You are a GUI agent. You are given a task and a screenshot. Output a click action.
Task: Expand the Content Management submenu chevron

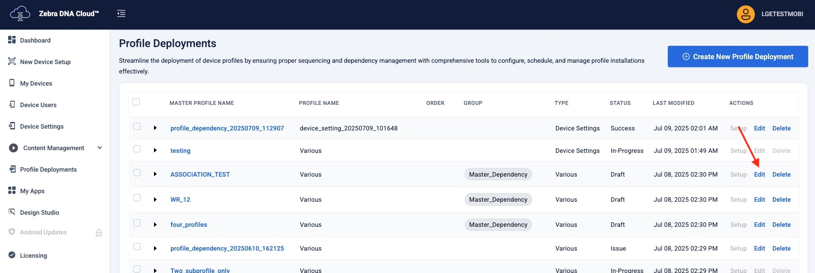100,148
